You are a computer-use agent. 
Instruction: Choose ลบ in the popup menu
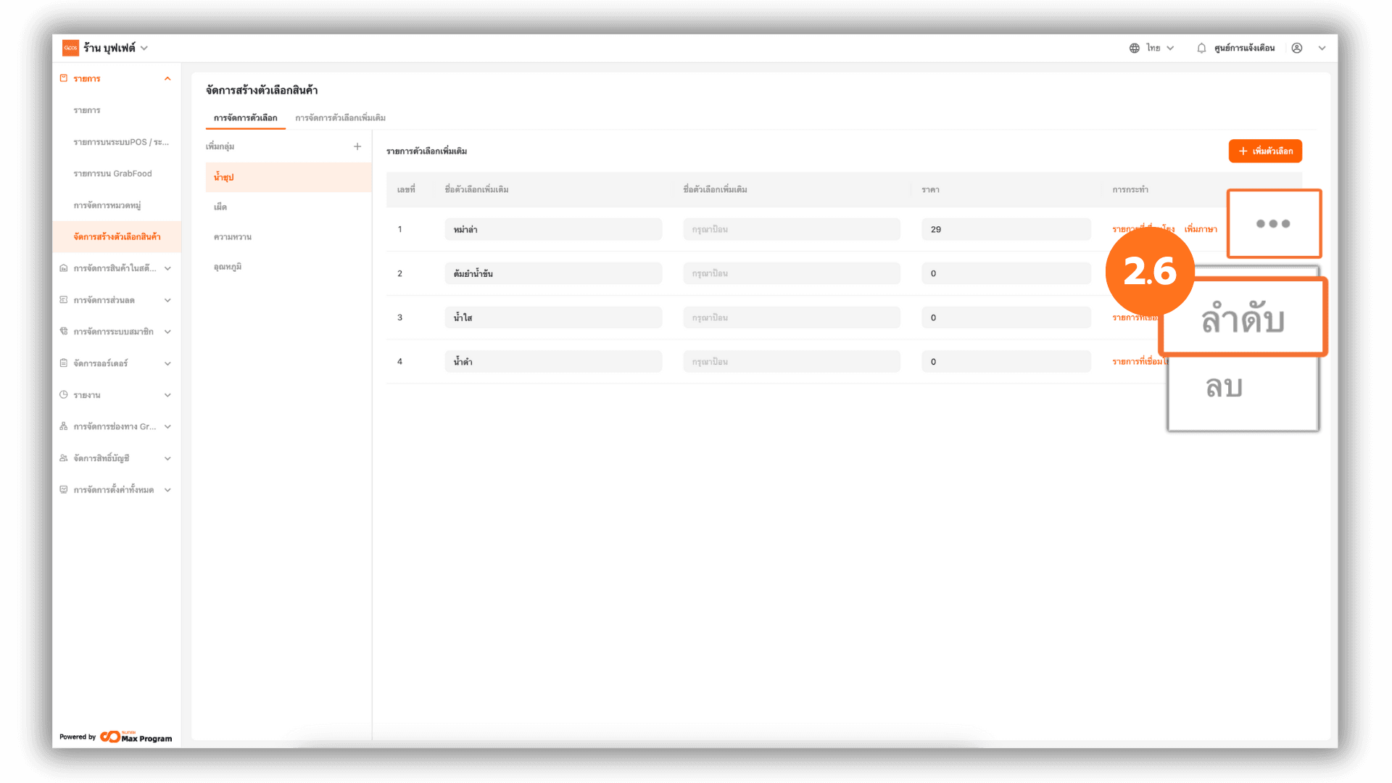click(x=1225, y=387)
